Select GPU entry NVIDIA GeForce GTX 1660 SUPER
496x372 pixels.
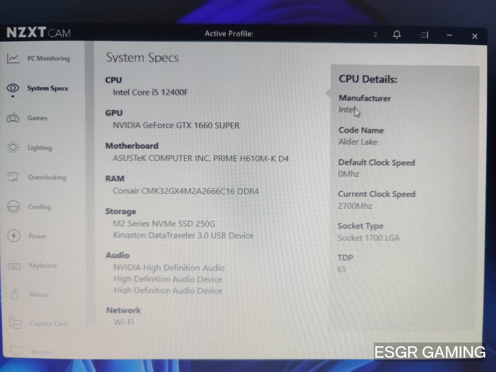coord(176,126)
